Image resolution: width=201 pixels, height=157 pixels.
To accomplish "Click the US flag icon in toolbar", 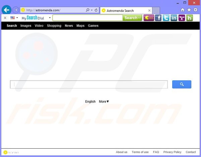I will [12, 17].
